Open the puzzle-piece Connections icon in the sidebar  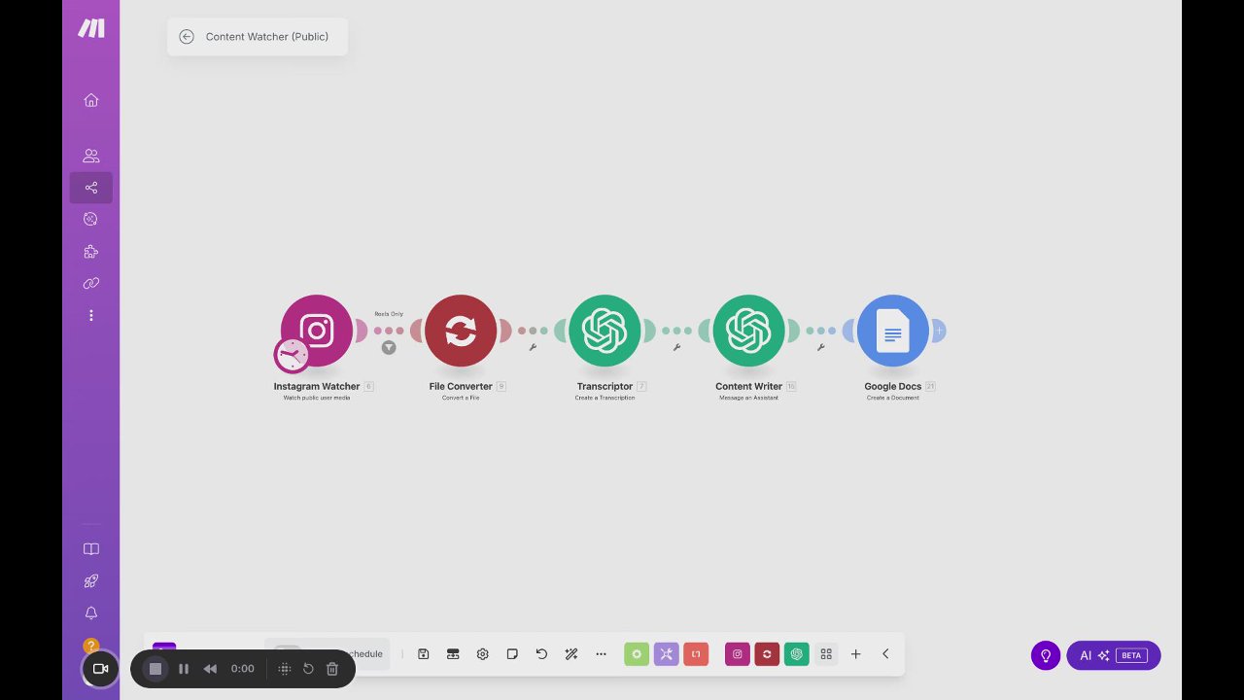[91, 252]
